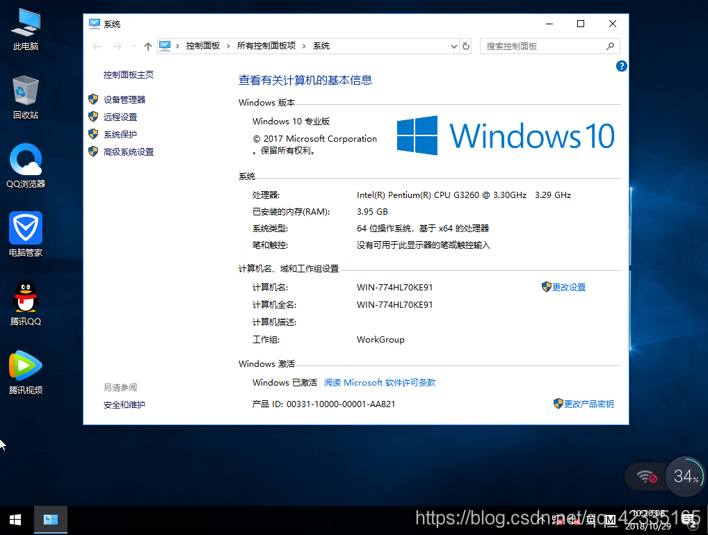Screen dimensions: 708x535
Task: Launch 电脑管家 from the desktop
Action: (26, 234)
